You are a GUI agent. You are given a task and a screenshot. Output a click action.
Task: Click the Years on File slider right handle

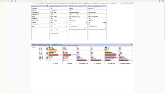click(87, 24)
